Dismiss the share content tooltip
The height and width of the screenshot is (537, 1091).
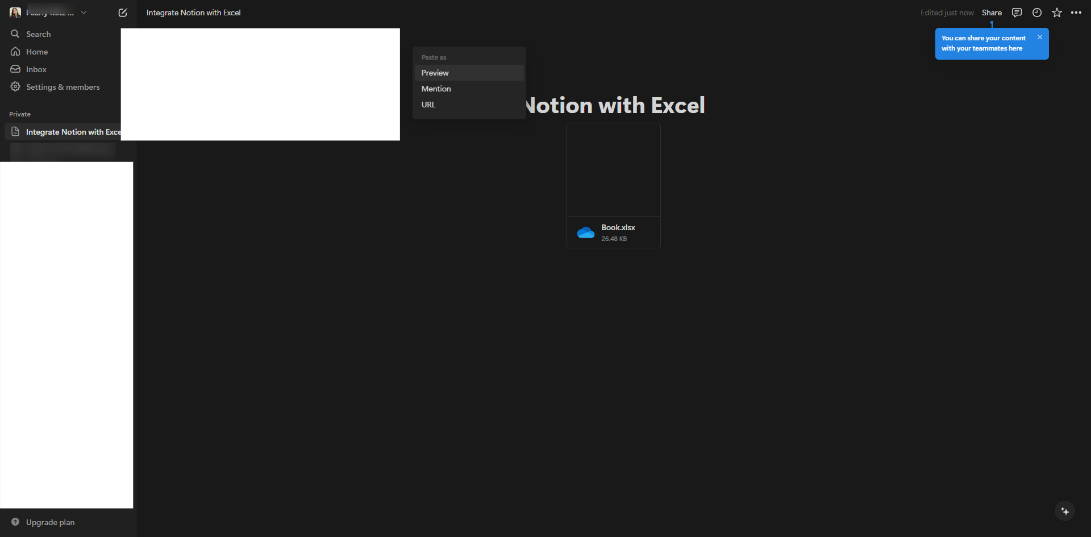click(x=1040, y=37)
